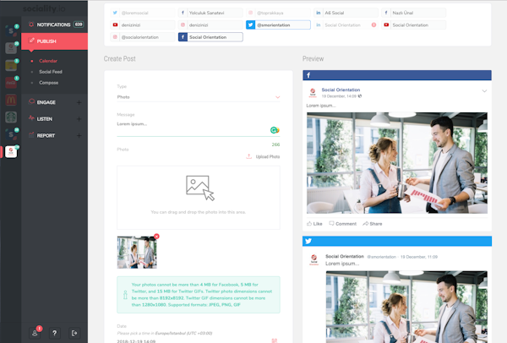Click the LinkedIn Social Orientation warning icon

pos(373,24)
